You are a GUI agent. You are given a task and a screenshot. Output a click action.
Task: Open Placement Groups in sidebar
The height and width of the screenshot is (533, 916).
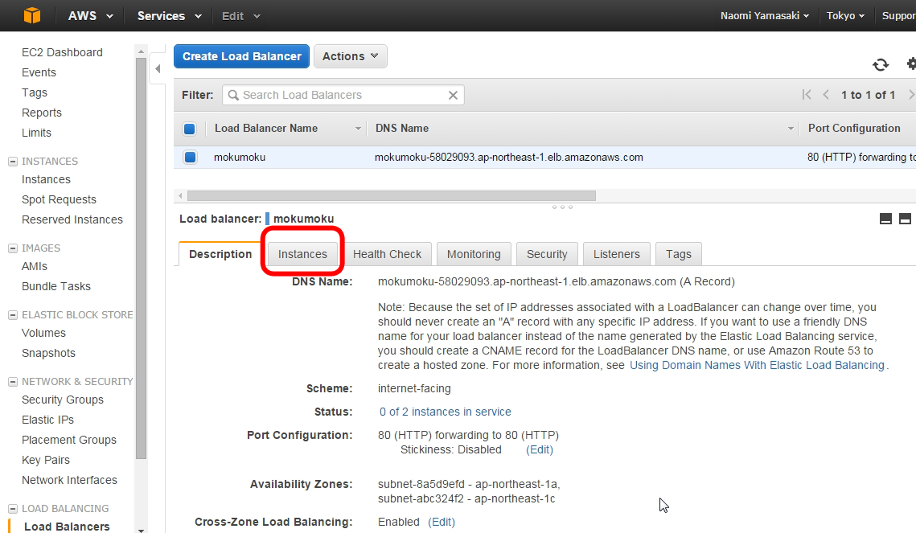coord(69,441)
